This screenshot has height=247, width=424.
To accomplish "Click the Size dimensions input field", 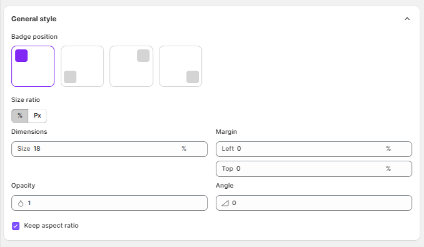I will click(109, 149).
